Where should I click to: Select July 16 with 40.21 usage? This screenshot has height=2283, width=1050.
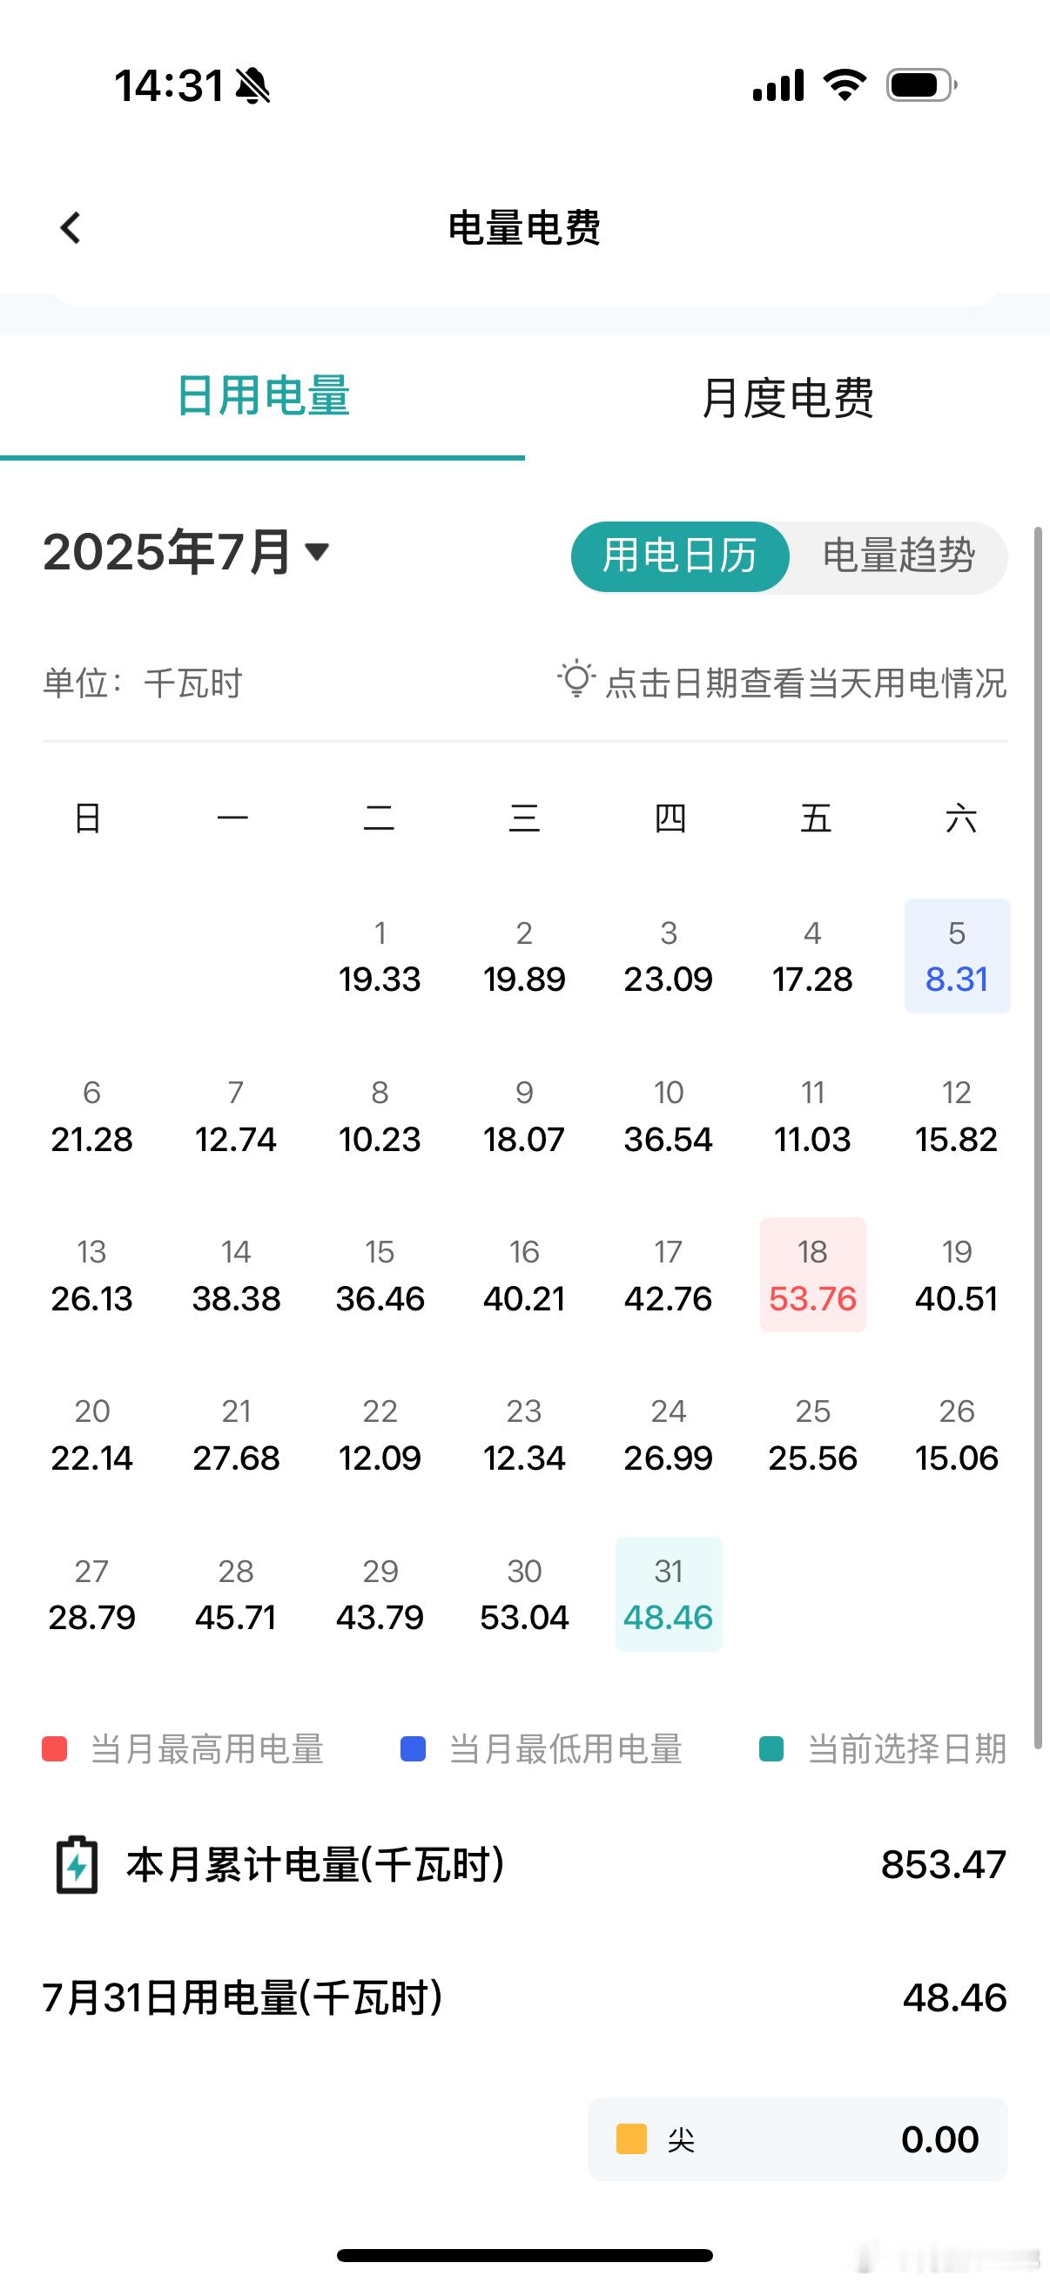point(524,1276)
